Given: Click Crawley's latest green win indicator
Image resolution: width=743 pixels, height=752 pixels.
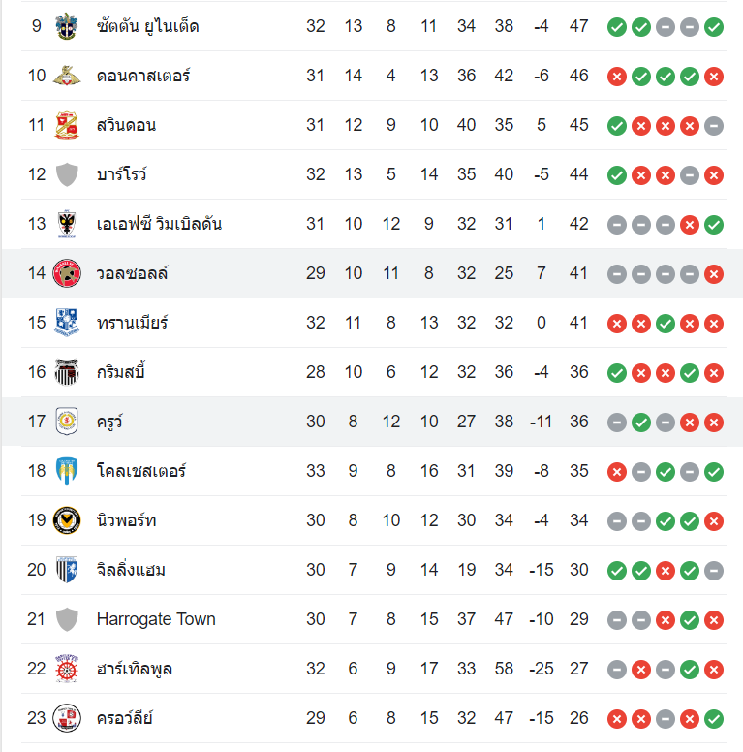Looking at the screenshot, I should coord(714,719).
